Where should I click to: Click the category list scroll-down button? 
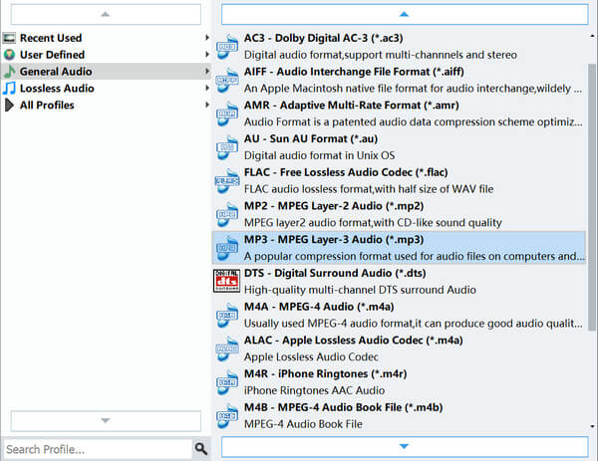[106, 420]
